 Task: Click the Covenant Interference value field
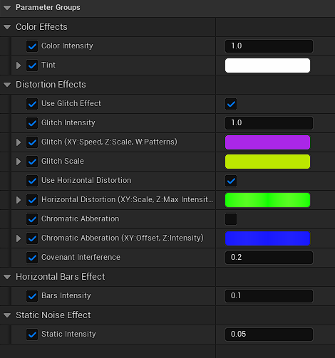[x=269, y=258]
